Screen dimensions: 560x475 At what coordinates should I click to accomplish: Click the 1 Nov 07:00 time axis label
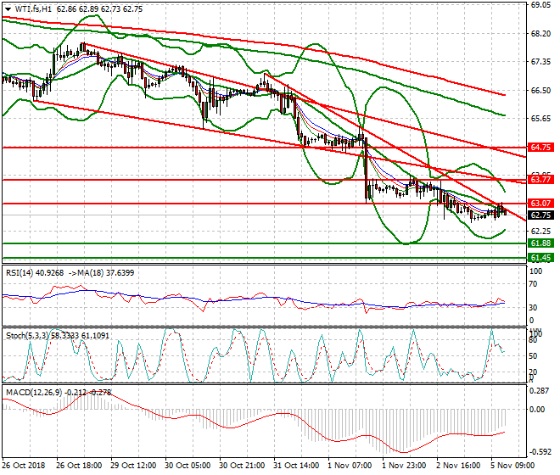pyautogui.click(x=350, y=466)
